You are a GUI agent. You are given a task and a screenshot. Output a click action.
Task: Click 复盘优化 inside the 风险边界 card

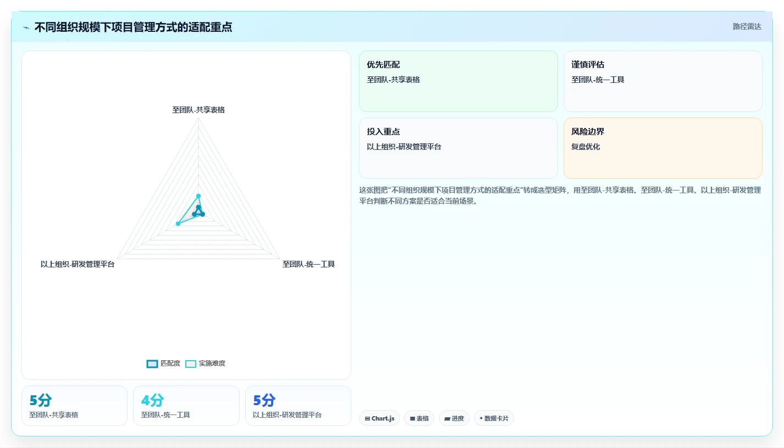click(586, 147)
